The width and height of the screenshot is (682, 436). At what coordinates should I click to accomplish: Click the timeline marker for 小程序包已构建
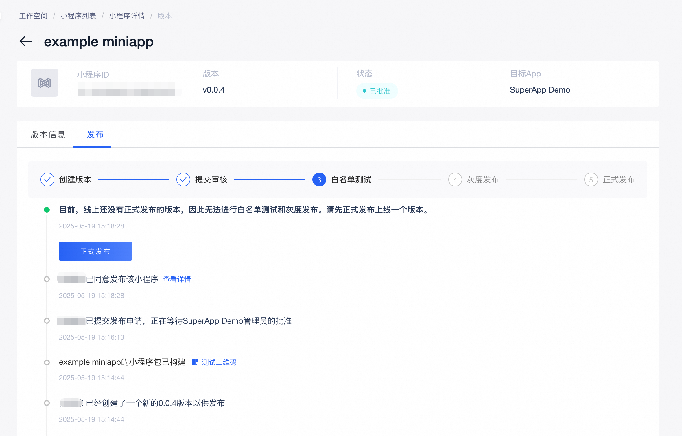tap(47, 362)
